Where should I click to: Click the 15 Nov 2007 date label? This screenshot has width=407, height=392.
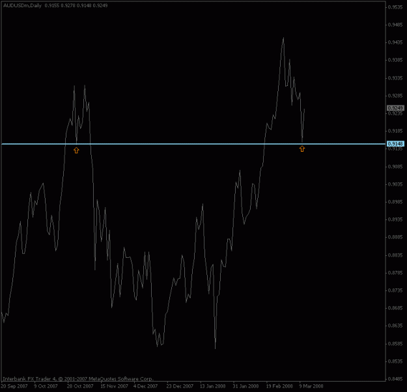(x=114, y=386)
